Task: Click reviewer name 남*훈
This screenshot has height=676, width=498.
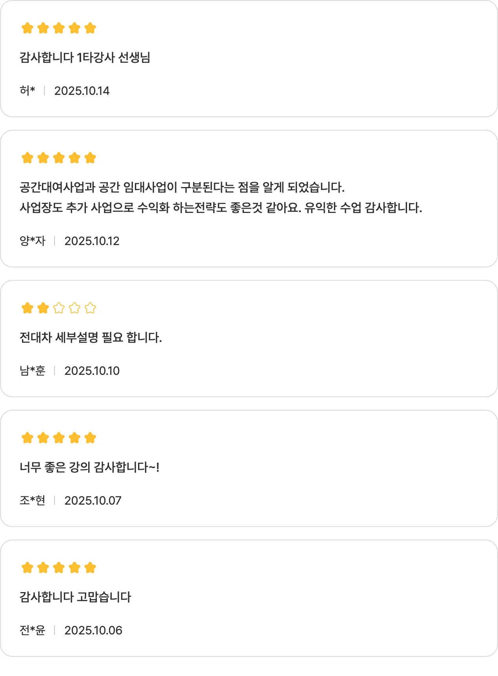Action: [33, 371]
